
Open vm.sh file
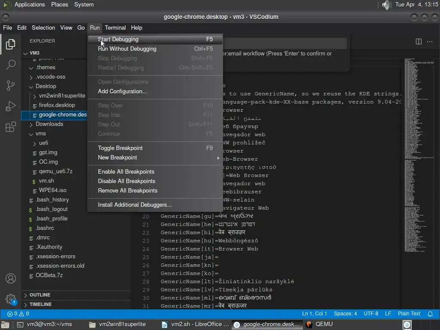click(x=46, y=181)
